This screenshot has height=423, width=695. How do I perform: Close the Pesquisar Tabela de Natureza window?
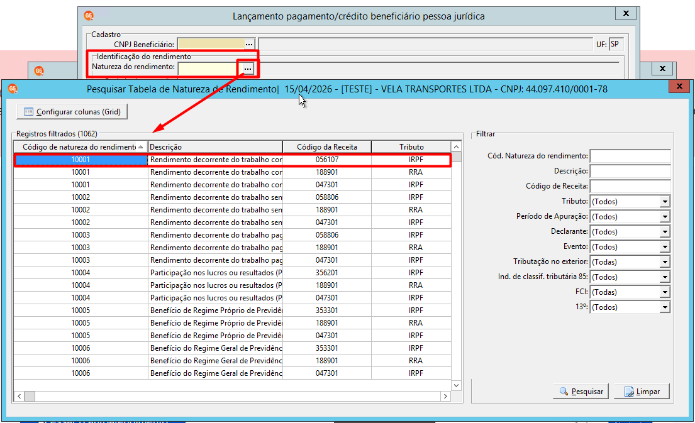[x=679, y=86]
